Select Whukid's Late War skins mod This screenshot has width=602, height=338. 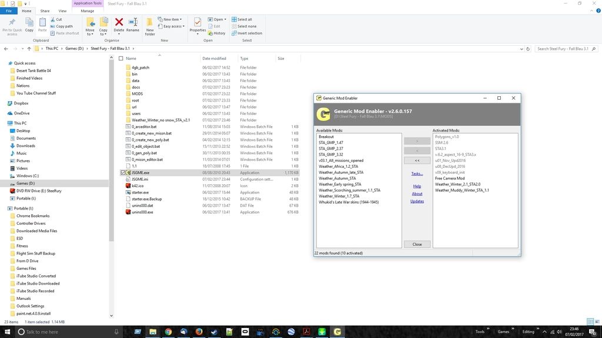tap(349, 202)
